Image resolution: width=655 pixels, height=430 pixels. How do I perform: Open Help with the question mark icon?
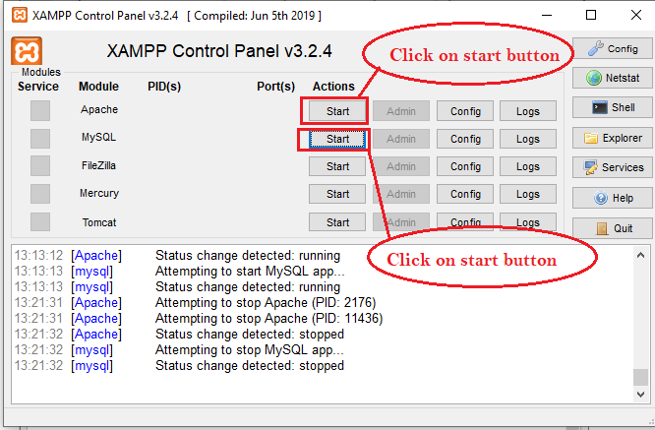click(612, 198)
